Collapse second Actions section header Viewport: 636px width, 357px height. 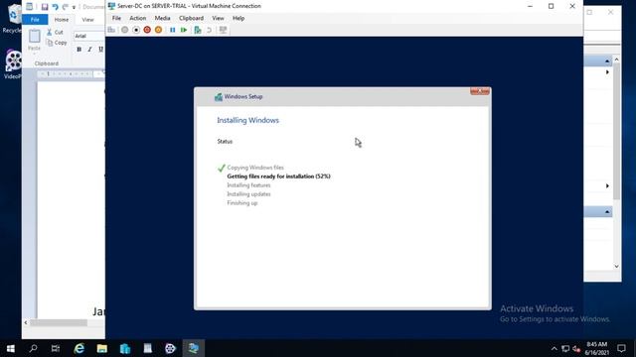pyautogui.click(x=607, y=212)
